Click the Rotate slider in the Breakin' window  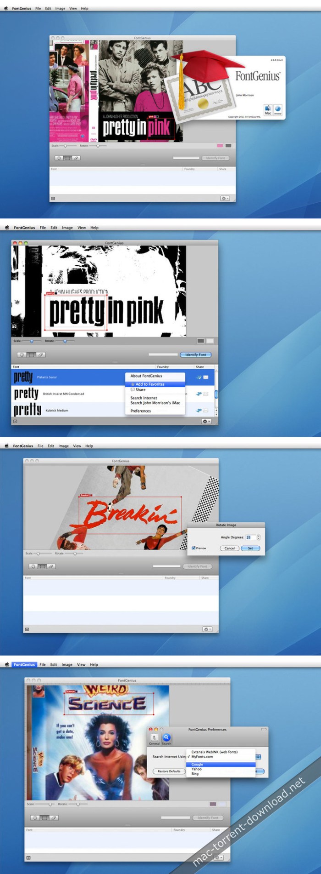[x=74, y=554]
